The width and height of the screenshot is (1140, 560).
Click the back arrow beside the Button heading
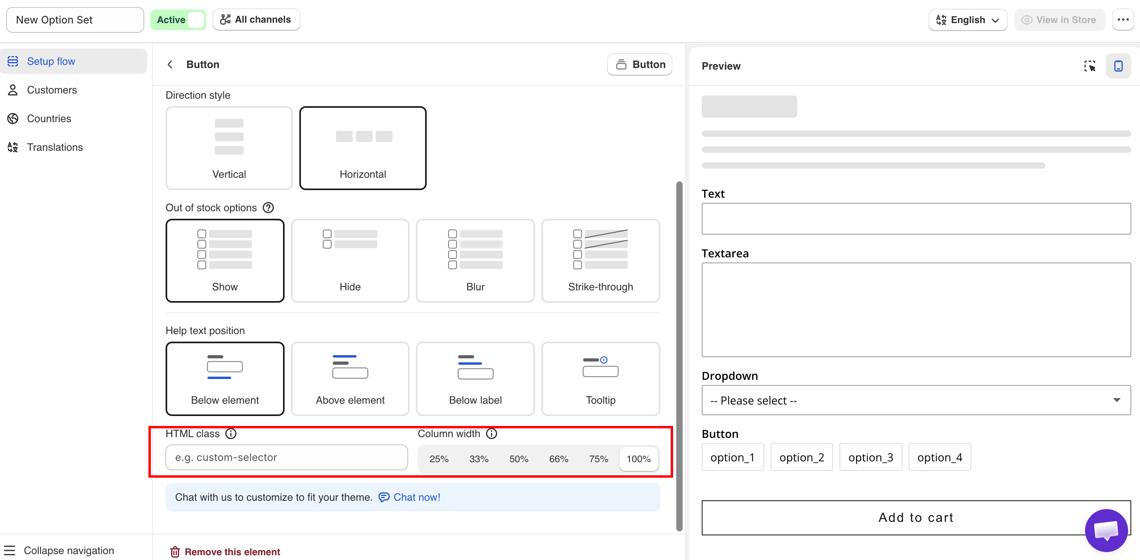coord(170,64)
